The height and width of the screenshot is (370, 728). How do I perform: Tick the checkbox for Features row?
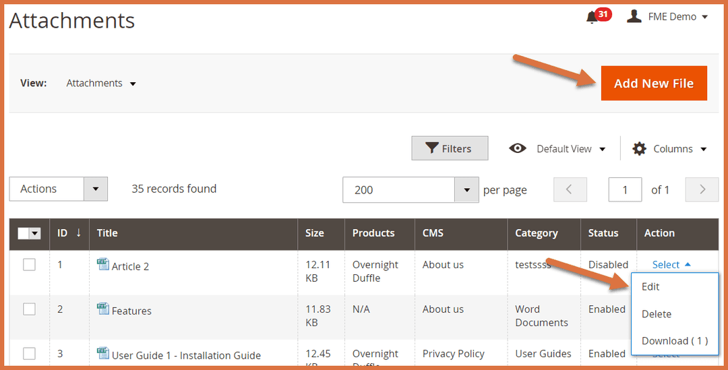[30, 309]
